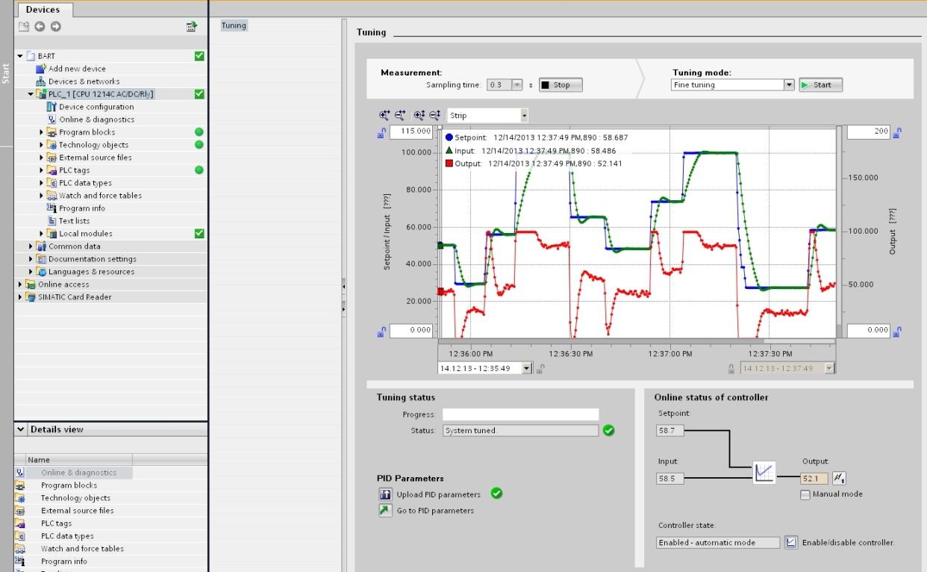This screenshot has height=572, width=927.
Task: Click the empty tuning Progress bar
Action: 520,414
